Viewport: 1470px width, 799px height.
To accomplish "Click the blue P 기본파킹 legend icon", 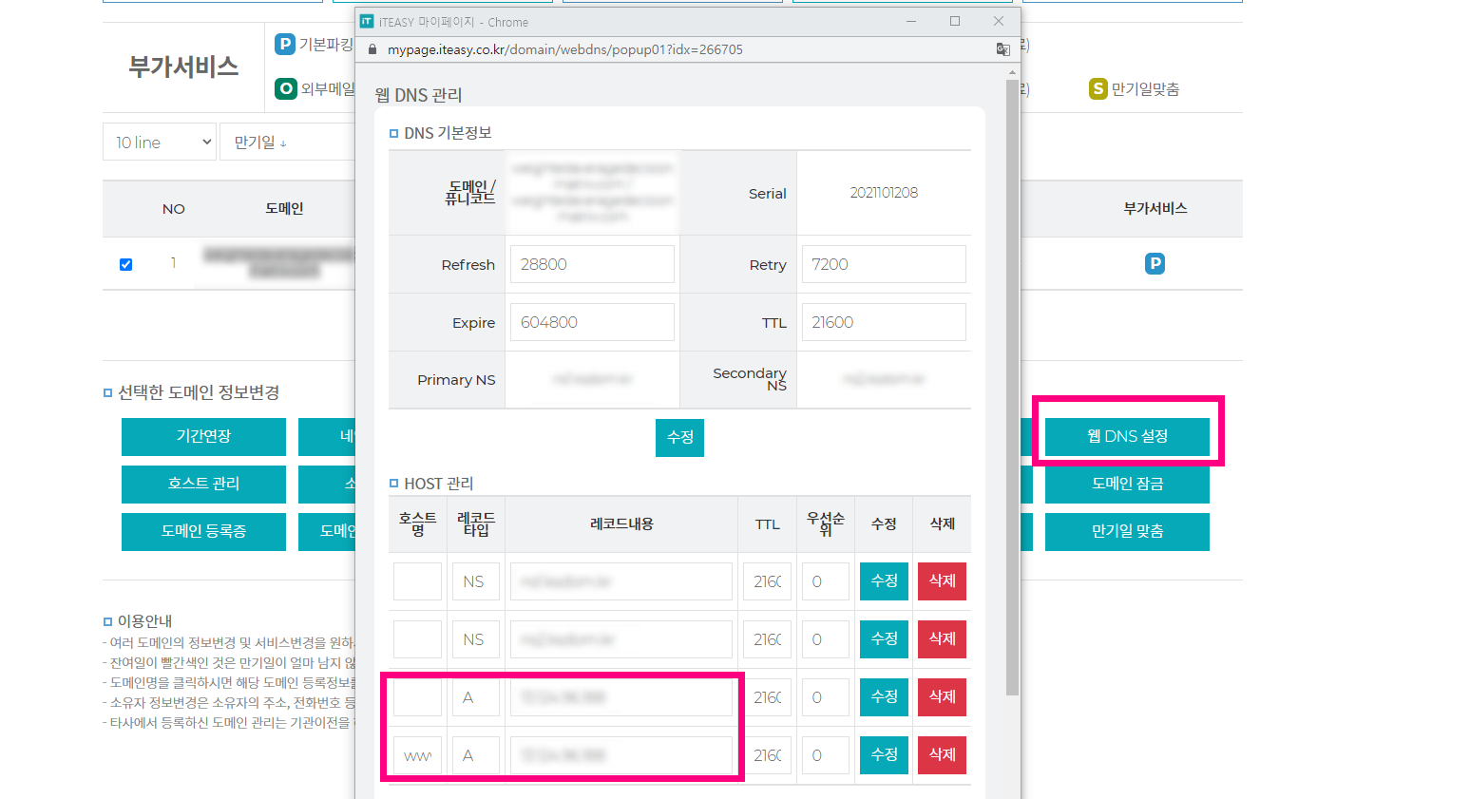I will pyautogui.click(x=285, y=44).
